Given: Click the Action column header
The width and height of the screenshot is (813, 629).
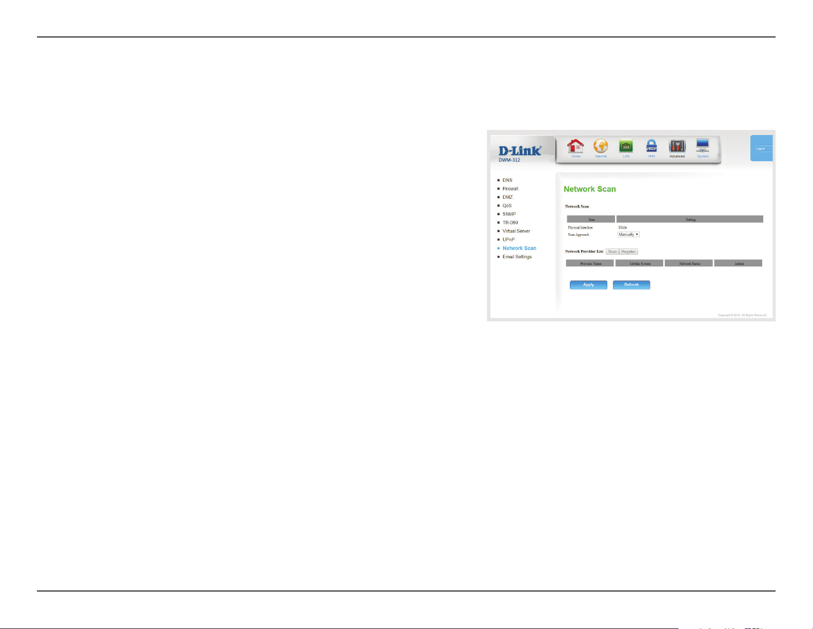Looking at the screenshot, I should pos(739,263).
